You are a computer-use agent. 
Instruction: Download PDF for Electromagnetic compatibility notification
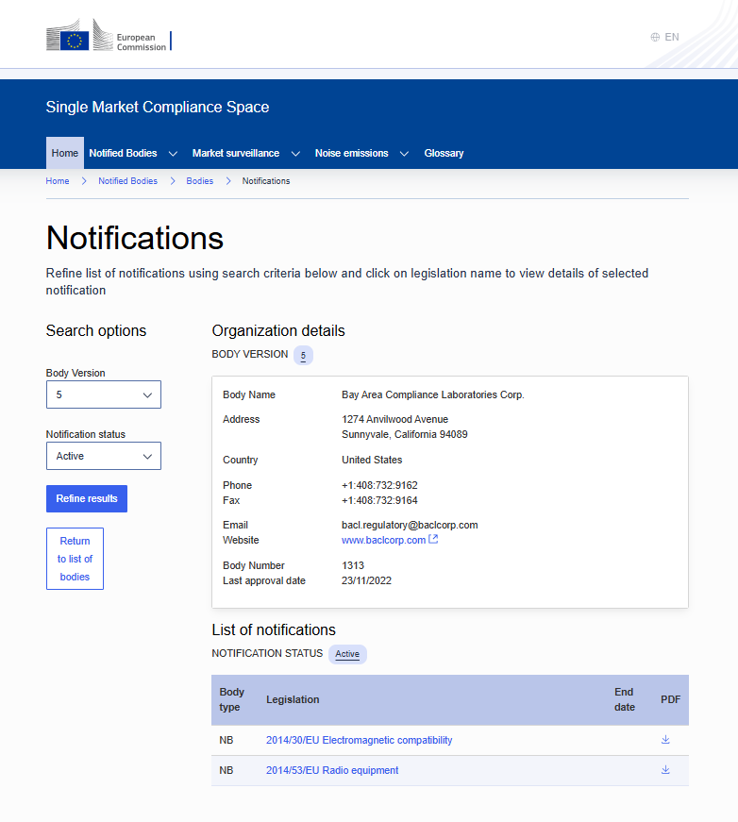665,740
